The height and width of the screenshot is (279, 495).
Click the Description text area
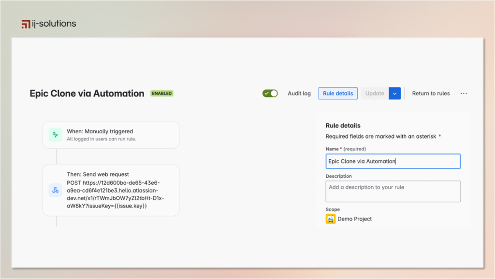393,191
